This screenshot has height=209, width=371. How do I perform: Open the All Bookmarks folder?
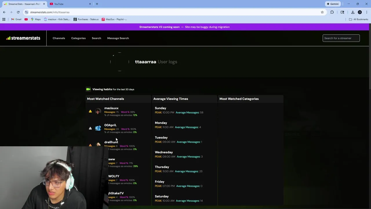tap(359, 19)
